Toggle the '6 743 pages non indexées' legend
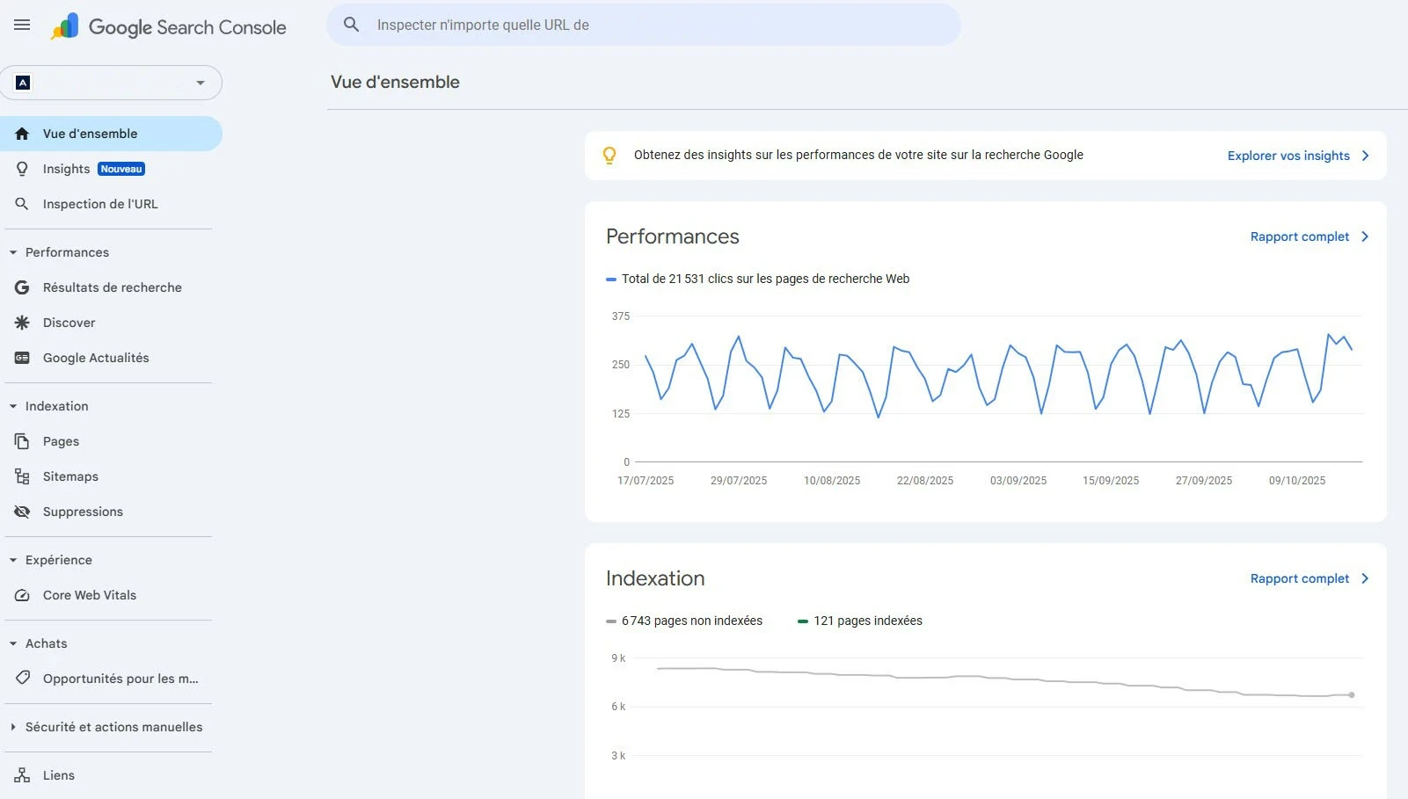 click(x=685, y=621)
